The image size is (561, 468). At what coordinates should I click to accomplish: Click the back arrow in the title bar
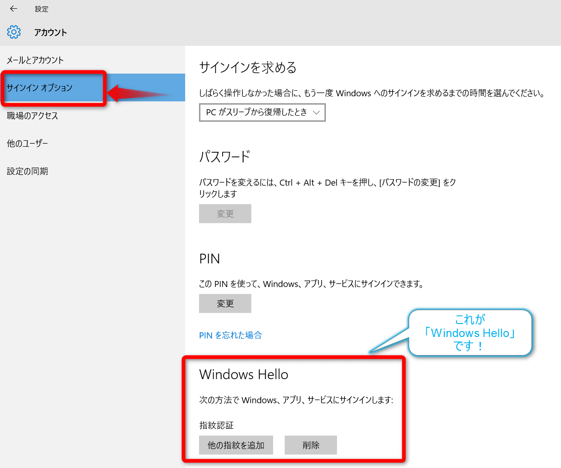(13, 9)
